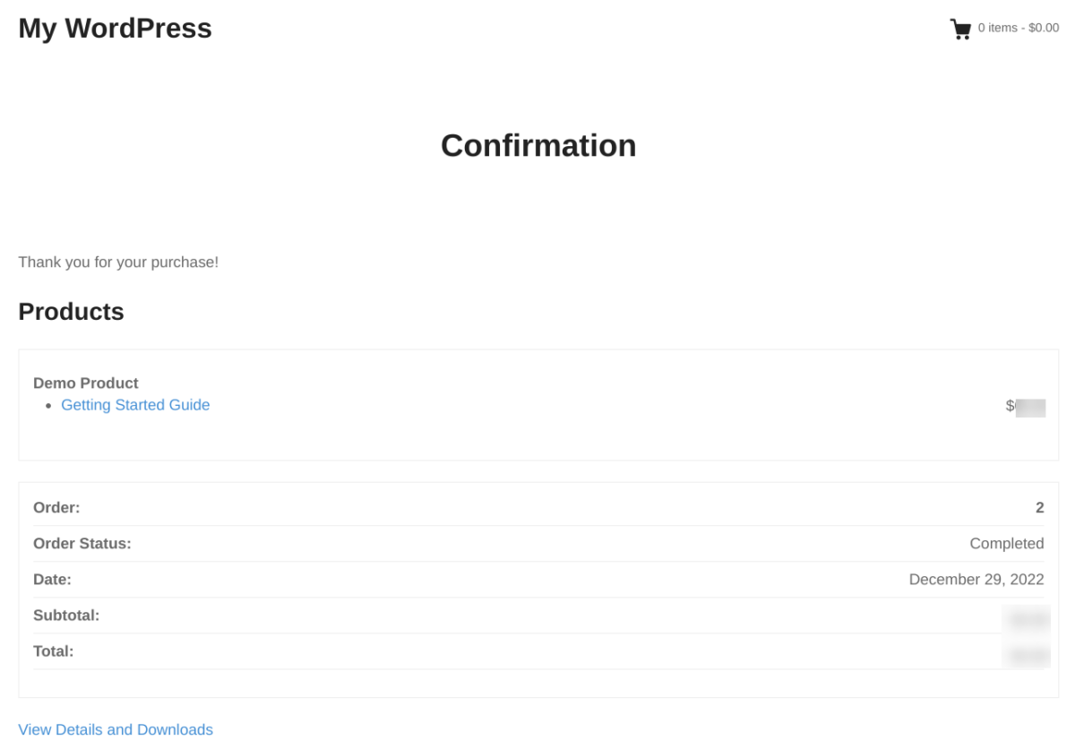Screen dimensions: 1075x749
Task: Click the shopping cart icon
Action: point(960,28)
